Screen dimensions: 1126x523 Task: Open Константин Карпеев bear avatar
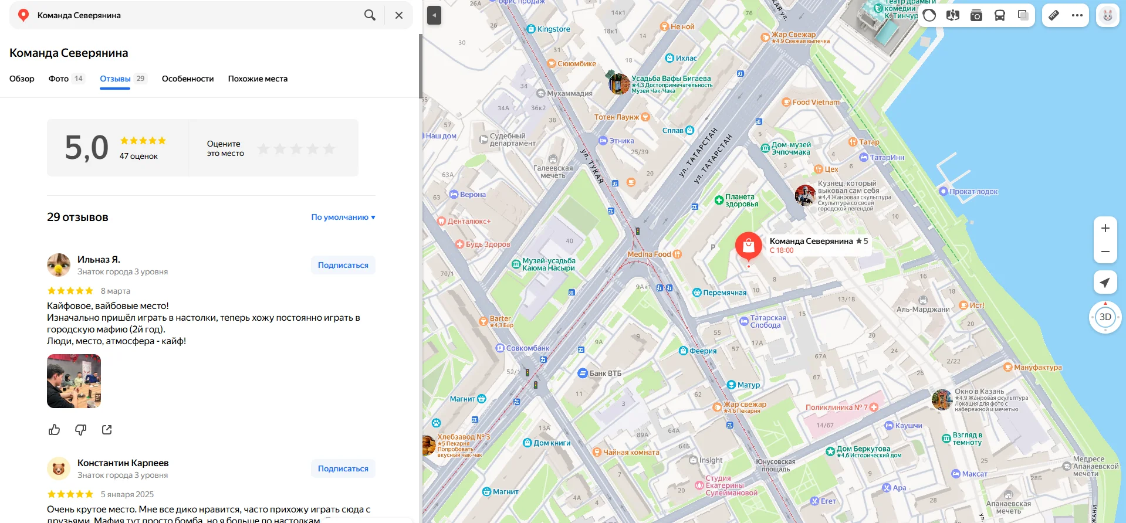click(x=59, y=468)
